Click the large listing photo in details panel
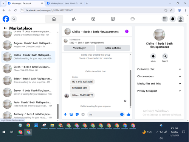Viewport: 189px width, 142px height. coord(159,35)
